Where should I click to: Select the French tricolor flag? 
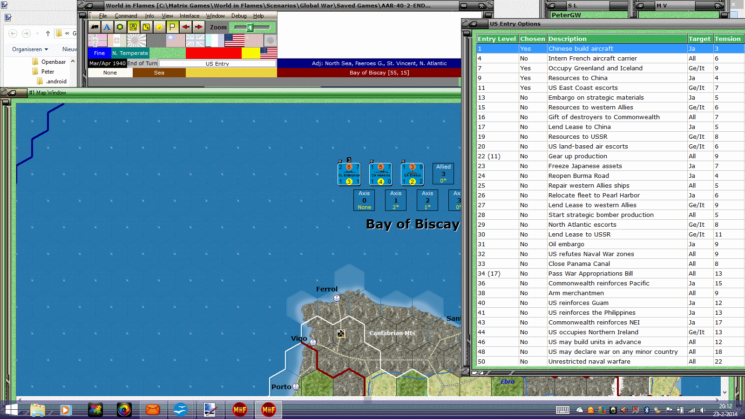(x=215, y=41)
